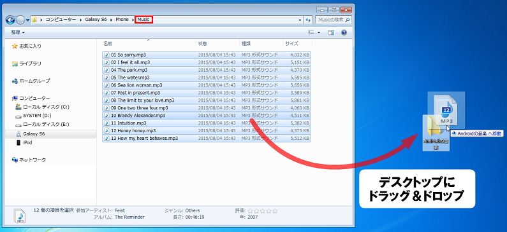This screenshot has width=507, height=232.
Task: Click the Musicの検索 search field
Action: (334, 20)
